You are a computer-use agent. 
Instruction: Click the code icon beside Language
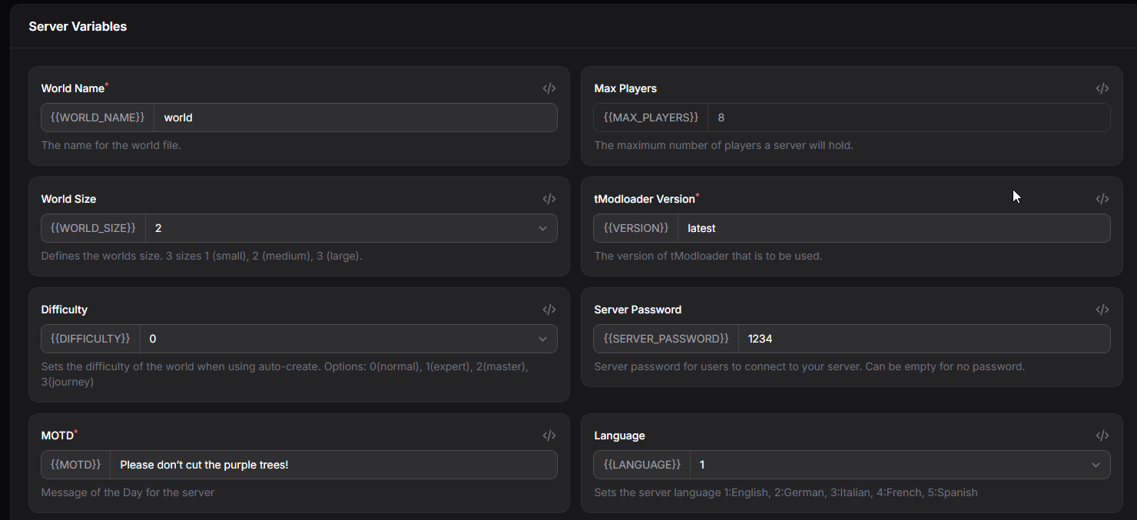pyautogui.click(x=1102, y=436)
